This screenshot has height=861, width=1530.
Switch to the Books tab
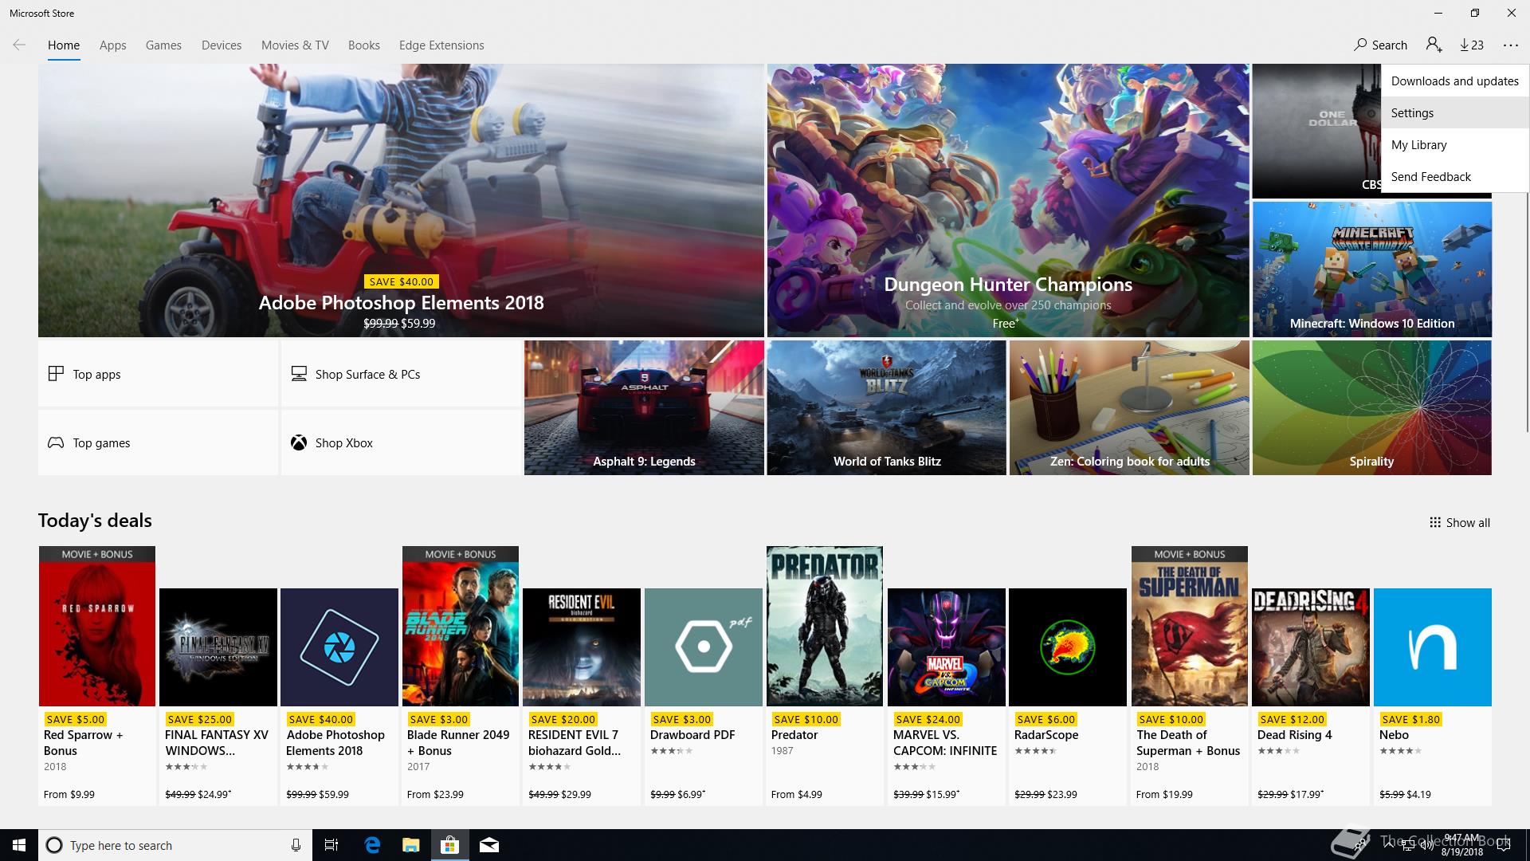point(363,45)
